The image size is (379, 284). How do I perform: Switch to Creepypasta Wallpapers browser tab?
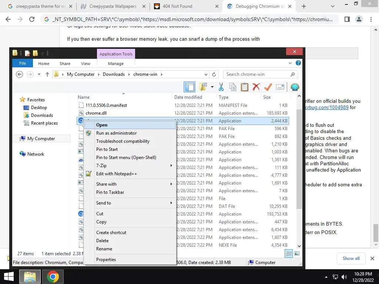[x=113, y=6]
